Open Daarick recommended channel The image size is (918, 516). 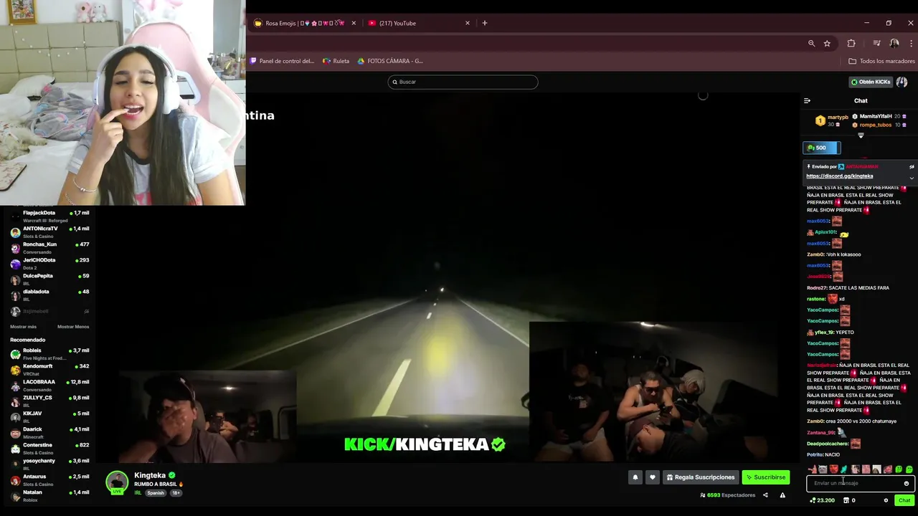[49, 432]
